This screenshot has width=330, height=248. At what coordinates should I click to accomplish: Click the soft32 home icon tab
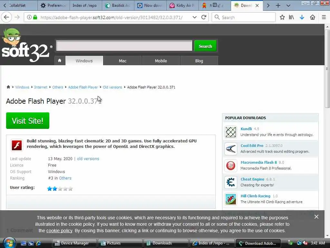pyautogui.click(x=60, y=61)
